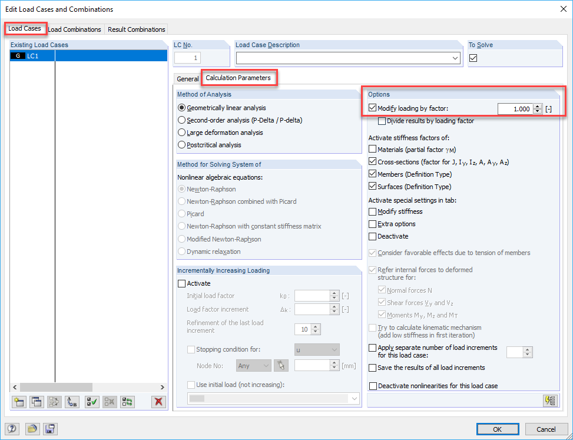The width and height of the screenshot is (573, 440).
Task: Uncheck Cross-sections stiffness factor
Action: point(372,161)
